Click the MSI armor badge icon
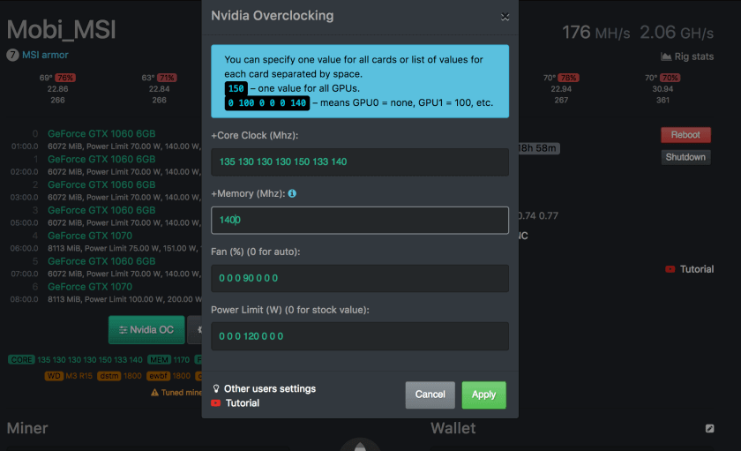Screen dimensions: 741x451 [12, 55]
